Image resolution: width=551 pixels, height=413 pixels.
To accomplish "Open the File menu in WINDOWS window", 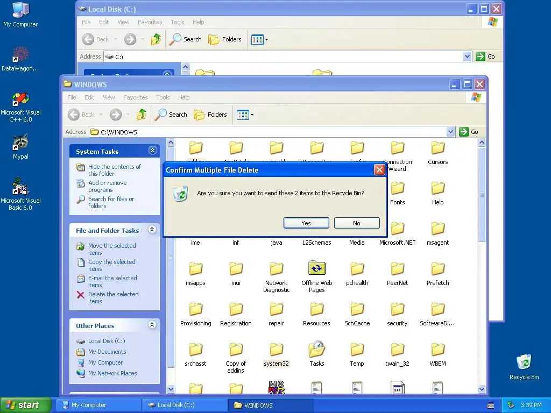I will coord(72,97).
